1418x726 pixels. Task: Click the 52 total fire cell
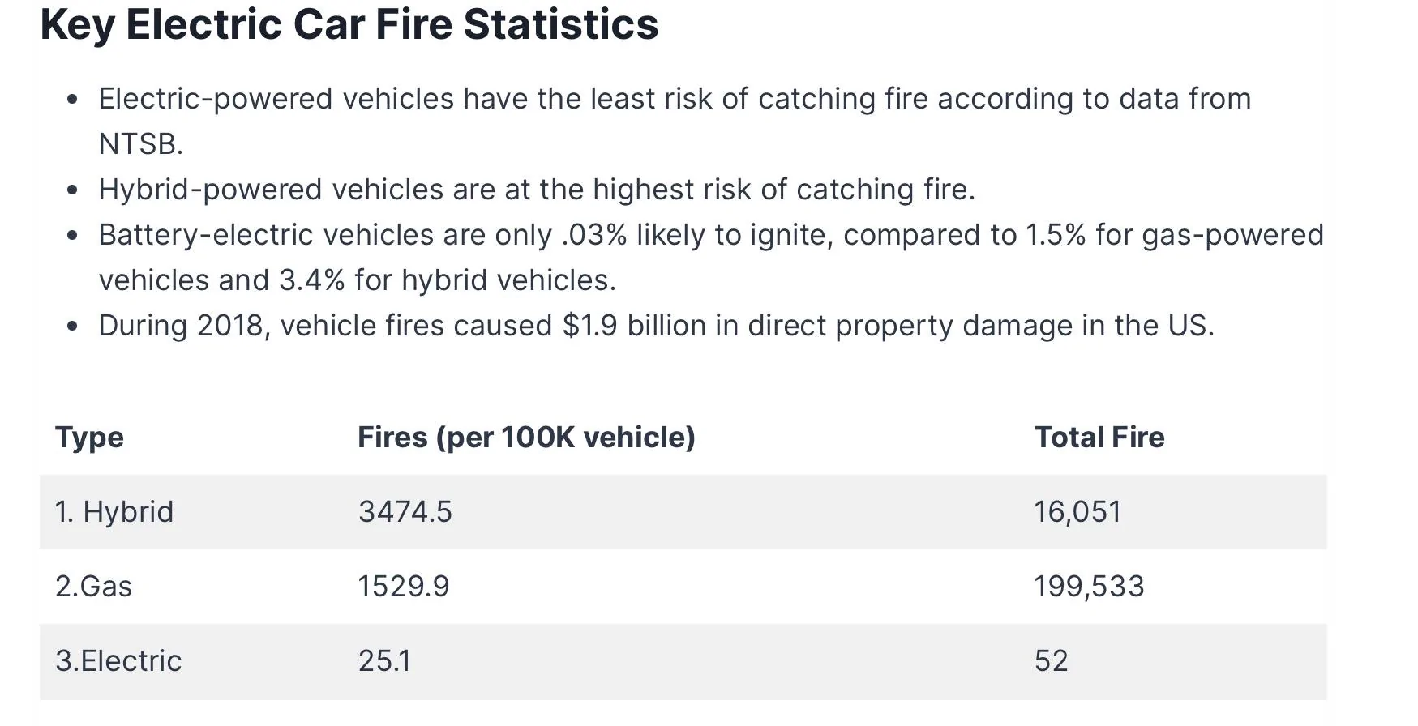coord(1051,661)
